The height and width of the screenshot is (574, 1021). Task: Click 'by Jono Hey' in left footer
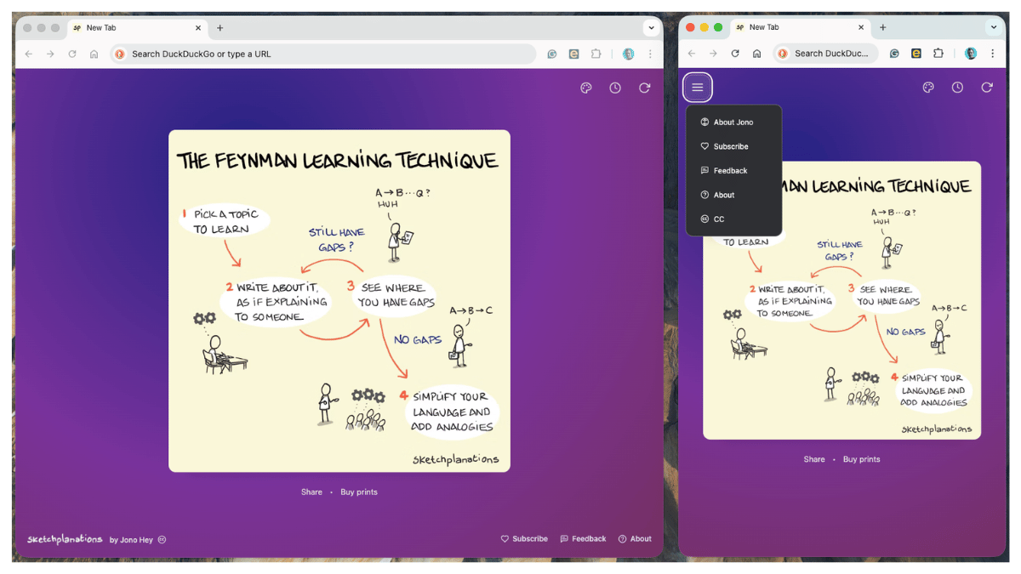coord(132,539)
